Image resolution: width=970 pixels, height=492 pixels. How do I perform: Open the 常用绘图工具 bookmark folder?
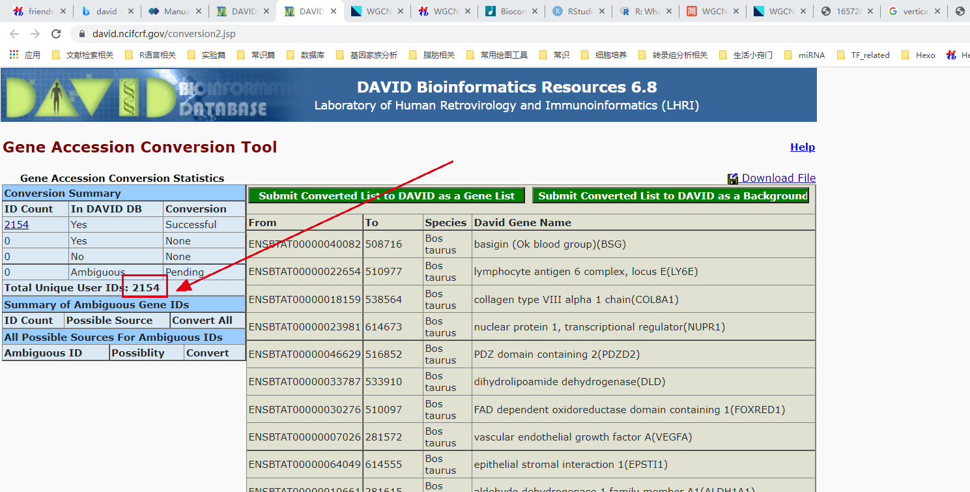pos(497,55)
